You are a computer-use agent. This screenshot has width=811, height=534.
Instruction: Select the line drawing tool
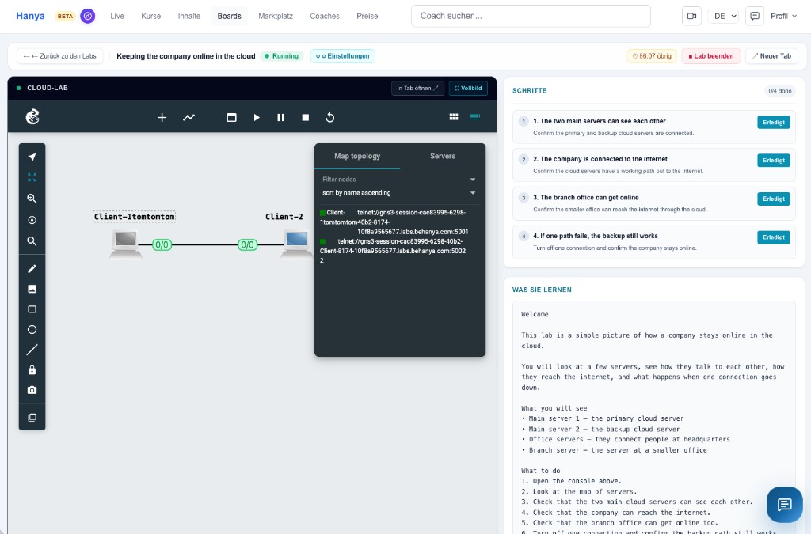[x=32, y=350]
